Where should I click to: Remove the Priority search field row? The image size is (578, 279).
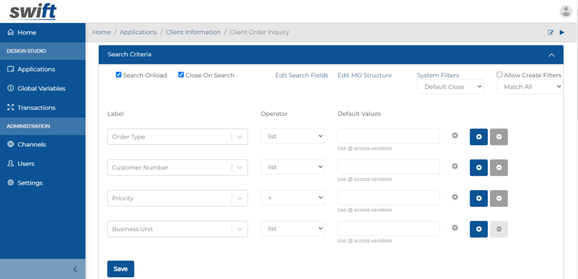tap(499, 198)
